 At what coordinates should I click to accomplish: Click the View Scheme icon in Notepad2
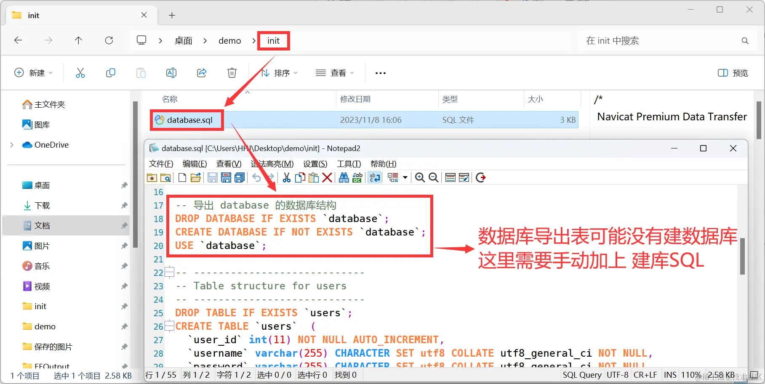click(450, 178)
